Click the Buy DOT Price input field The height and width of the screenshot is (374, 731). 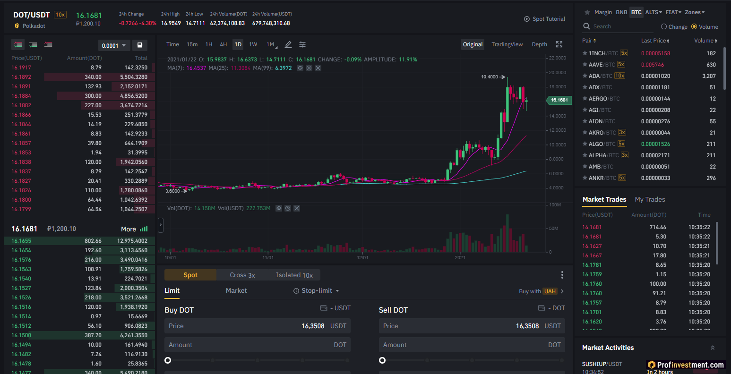(258, 326)
